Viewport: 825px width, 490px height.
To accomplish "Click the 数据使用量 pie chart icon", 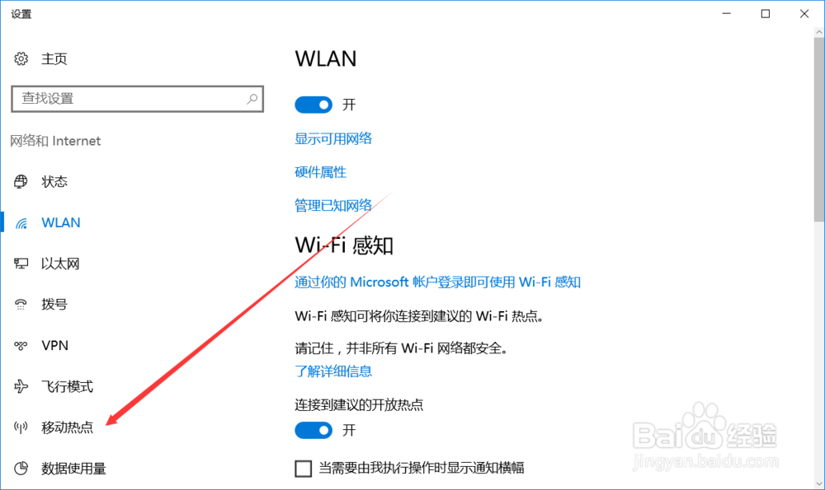I will click(x=21, y=469).
